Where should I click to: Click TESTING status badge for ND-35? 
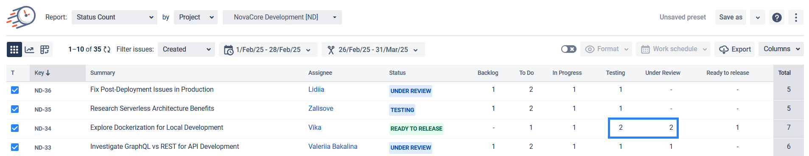pos(402,110)
